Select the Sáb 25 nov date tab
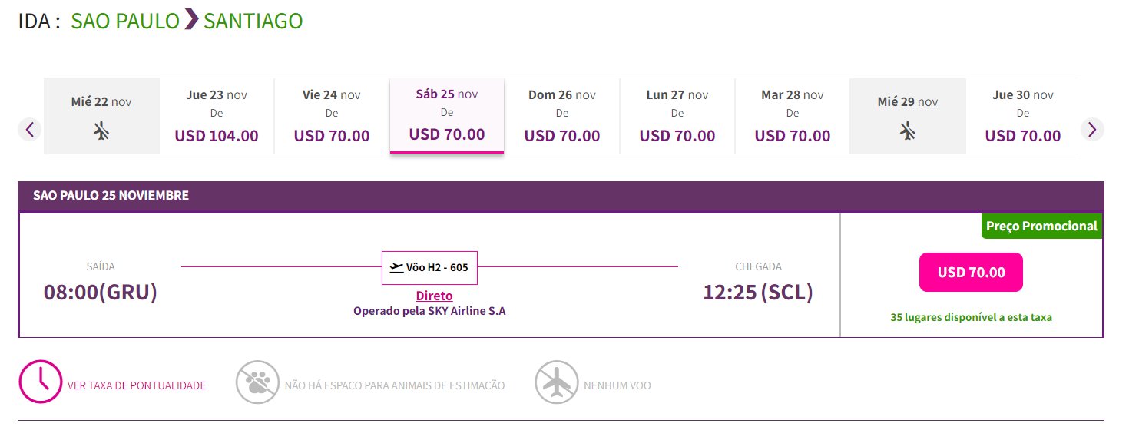 click(447, 115)
